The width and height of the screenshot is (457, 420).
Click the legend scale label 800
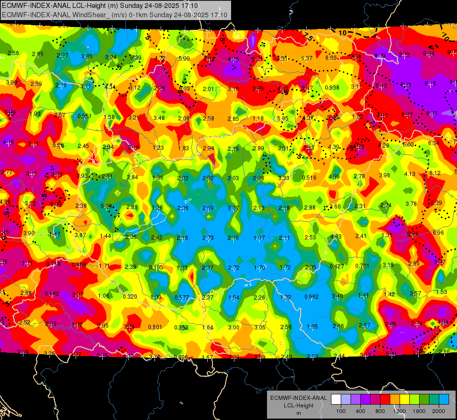tap(380, 411)
